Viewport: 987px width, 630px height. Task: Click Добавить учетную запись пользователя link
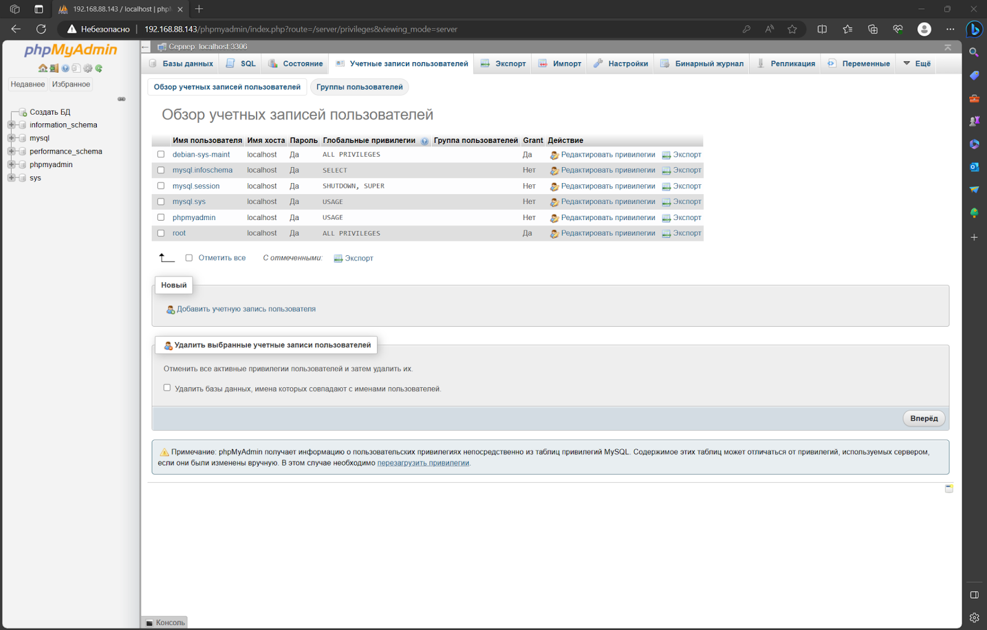tap(246, 309)
